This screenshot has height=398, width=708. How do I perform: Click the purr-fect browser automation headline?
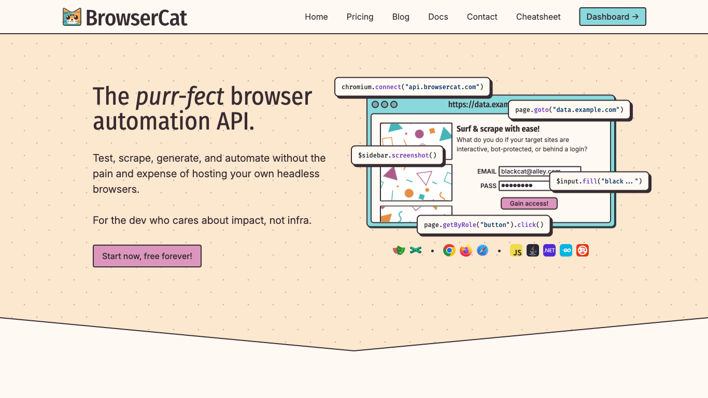203,108
